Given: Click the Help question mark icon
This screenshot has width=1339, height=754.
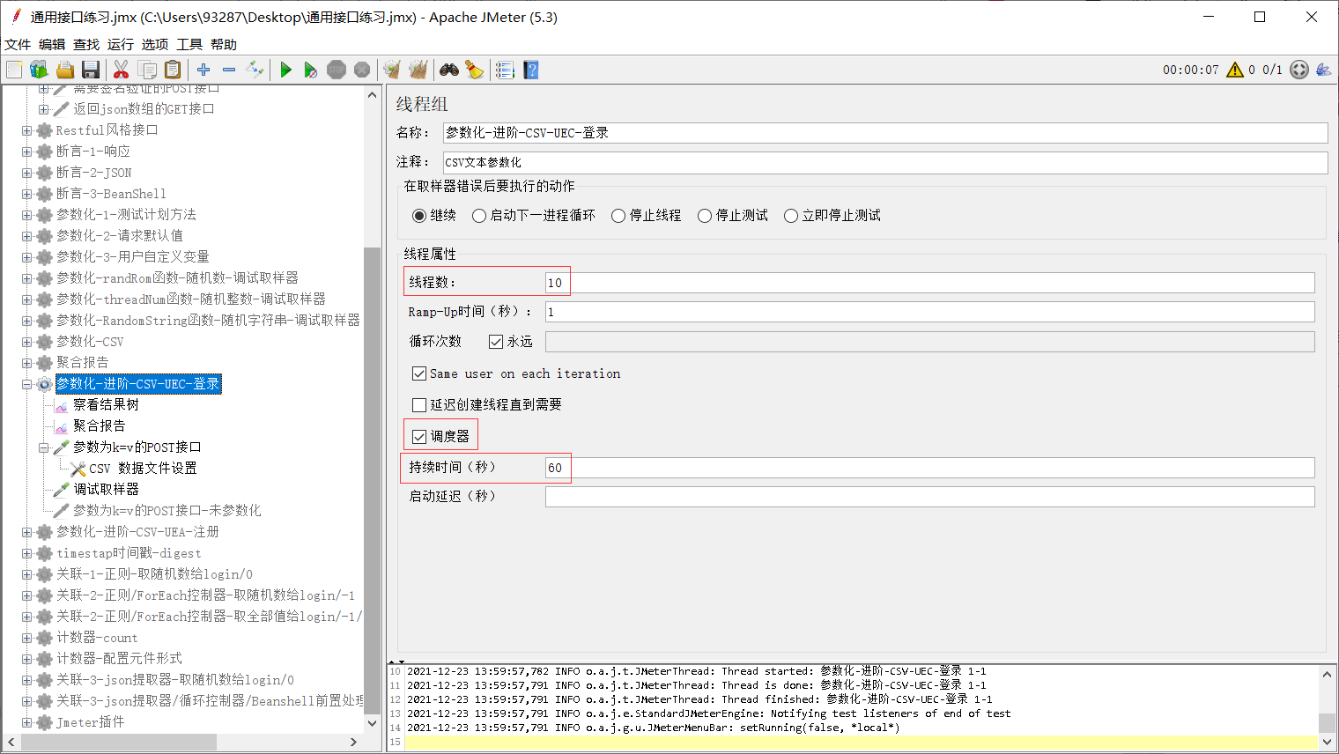Looking at the screenshot, I should (x=530, y=70).
